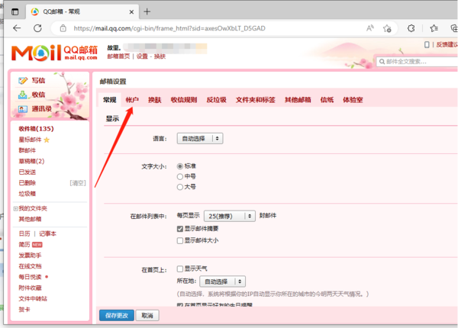Open the 发票助手 link
Screen dimensions: 458x328
30,256
